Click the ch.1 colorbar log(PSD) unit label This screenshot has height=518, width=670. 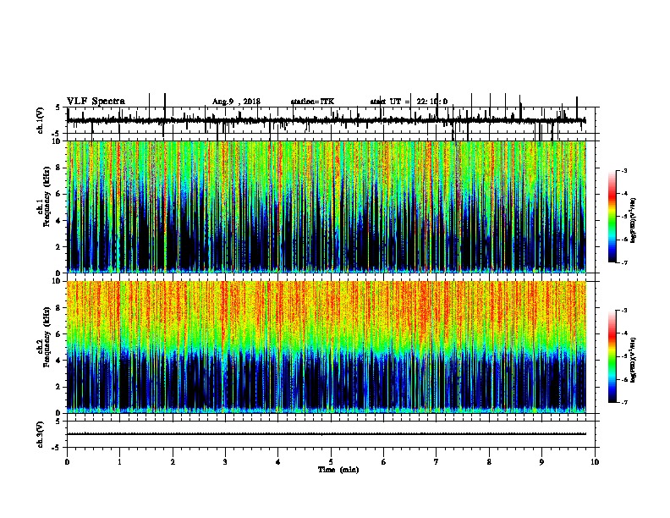click(634, 220)
